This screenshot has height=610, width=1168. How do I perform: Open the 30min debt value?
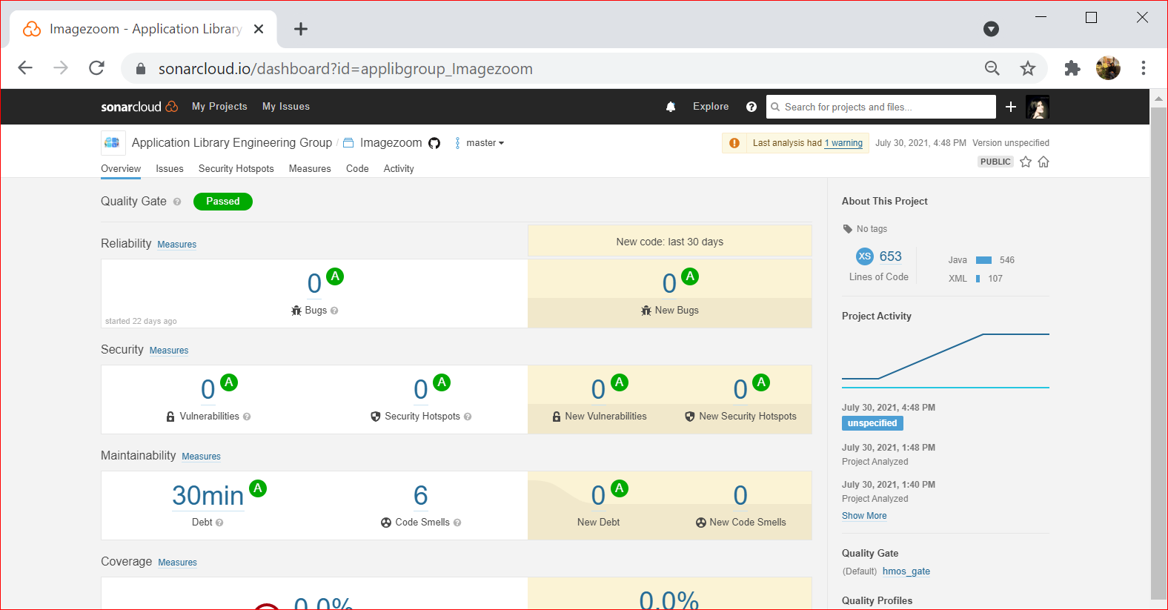[208, 495]
